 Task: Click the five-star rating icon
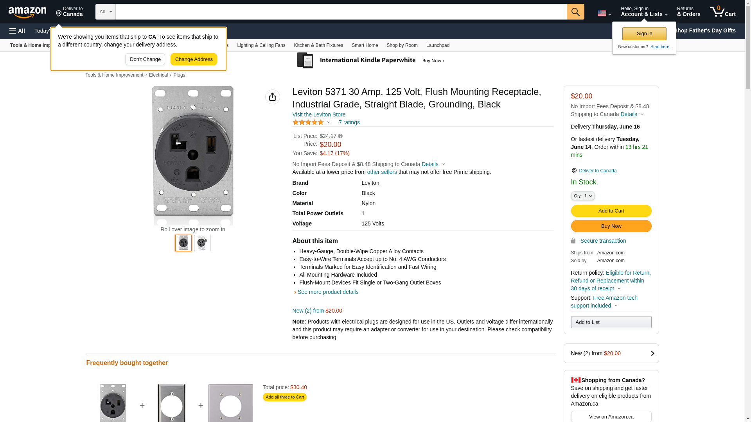click(x=308, y=122)
